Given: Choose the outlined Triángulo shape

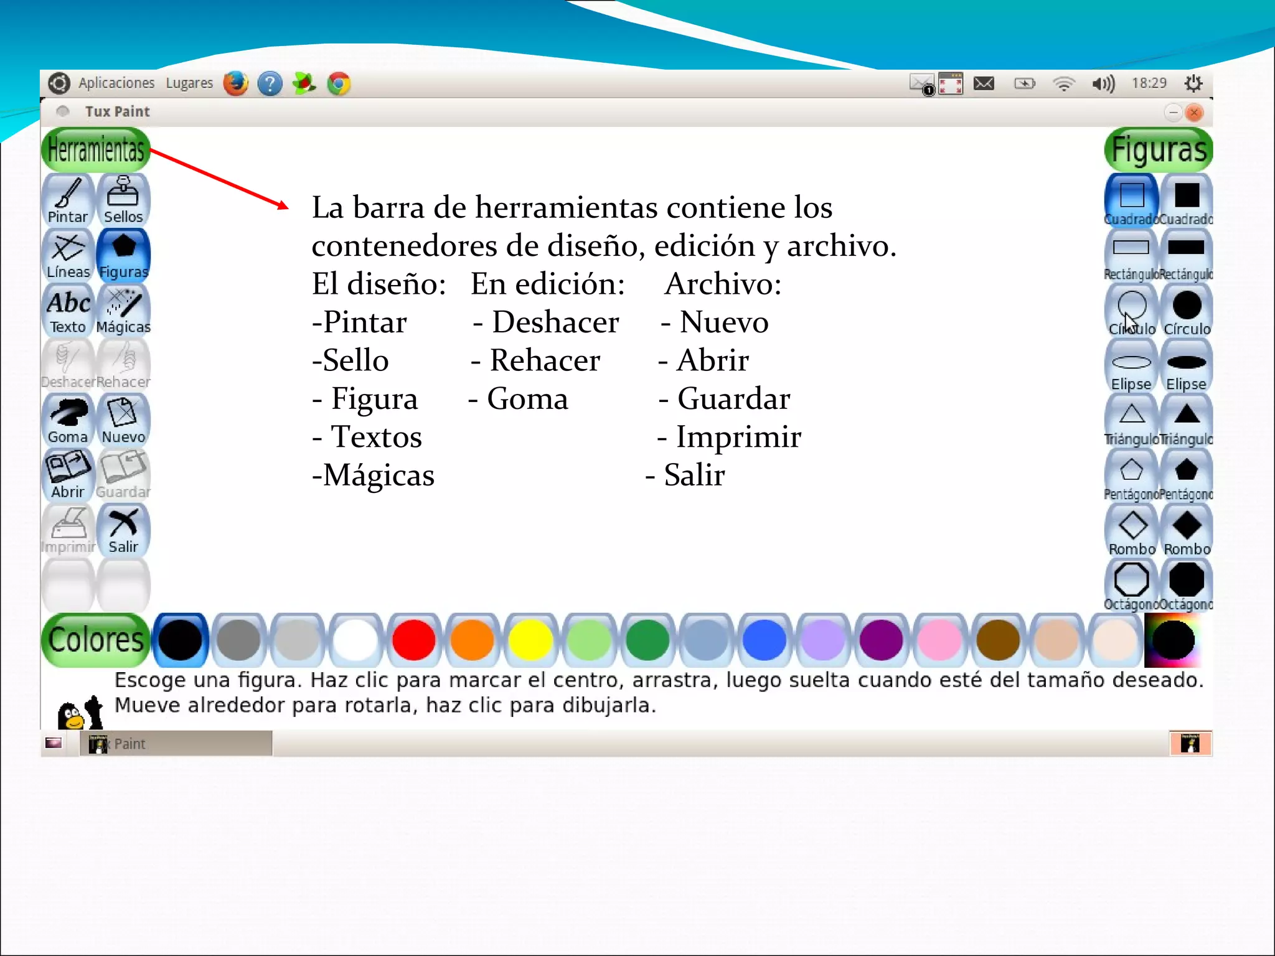Looking at the screenshot, I should click(1131, 420).
